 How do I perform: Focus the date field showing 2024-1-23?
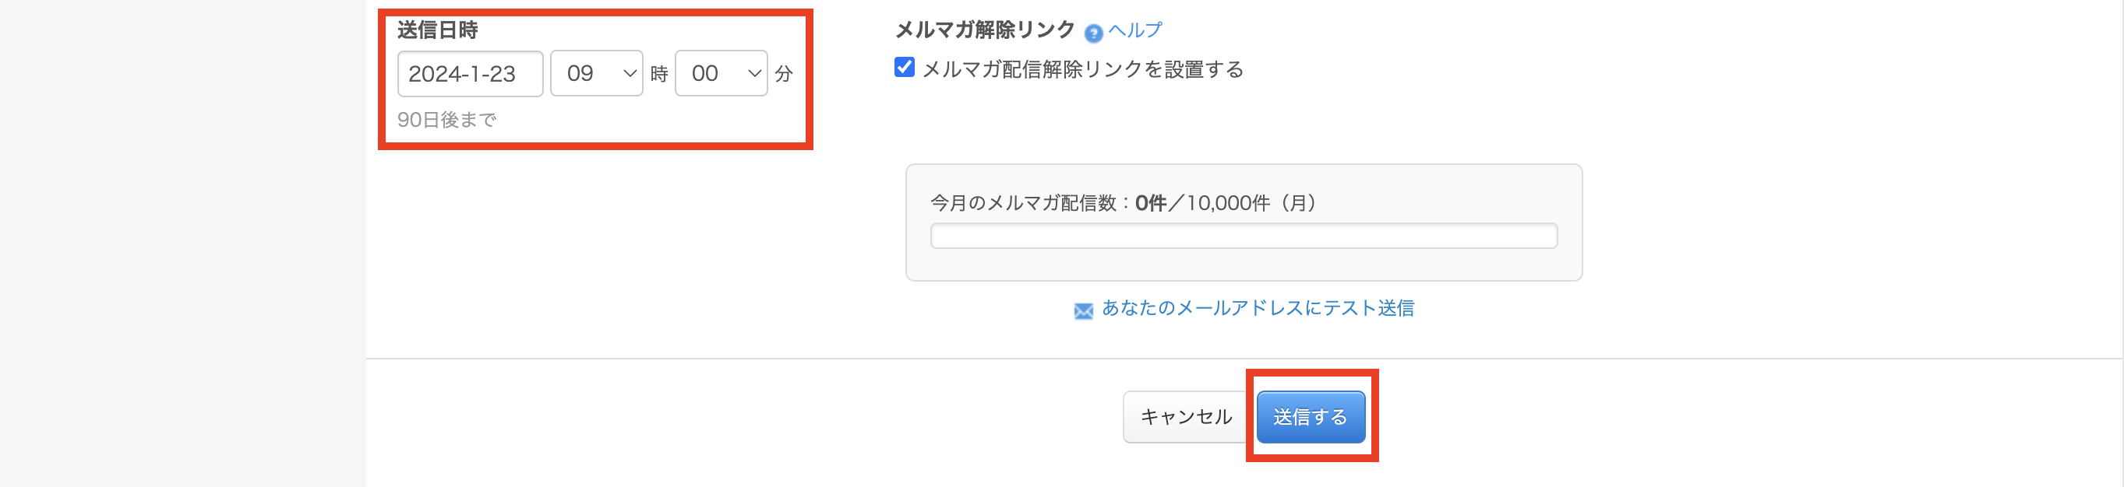469,74
